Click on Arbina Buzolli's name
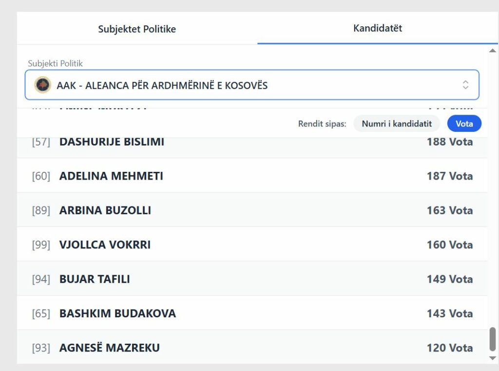The height and width of the screenshot is (371, 499). [x=105, y=210]
